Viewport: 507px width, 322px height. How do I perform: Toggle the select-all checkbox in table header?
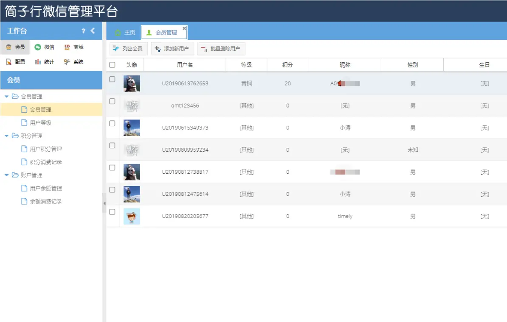click(x=112, y=65)
